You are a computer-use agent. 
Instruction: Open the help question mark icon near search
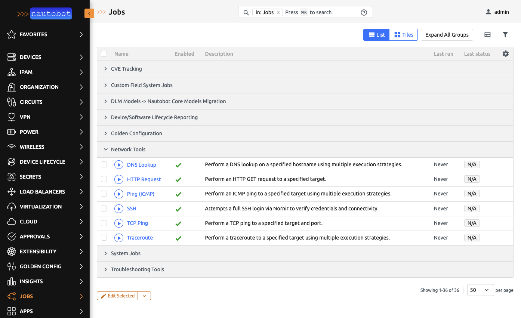pos(364,12)
